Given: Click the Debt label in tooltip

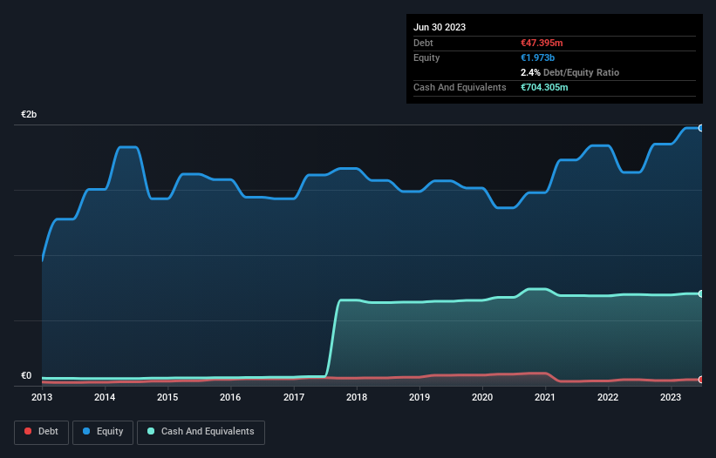Looking at the screenshot, I should tap(423, 43).
